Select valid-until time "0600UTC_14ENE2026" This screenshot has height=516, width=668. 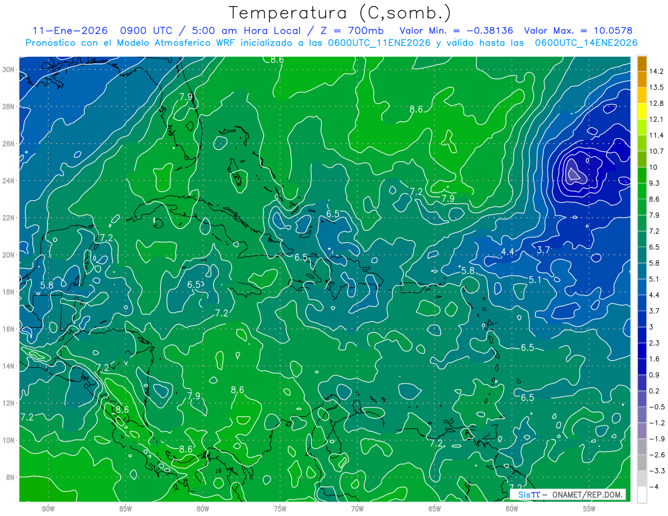pos(586,43)
